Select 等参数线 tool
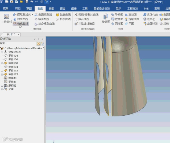Image resolution: width=170 pixels, height=143 pixels. (42, 19)
